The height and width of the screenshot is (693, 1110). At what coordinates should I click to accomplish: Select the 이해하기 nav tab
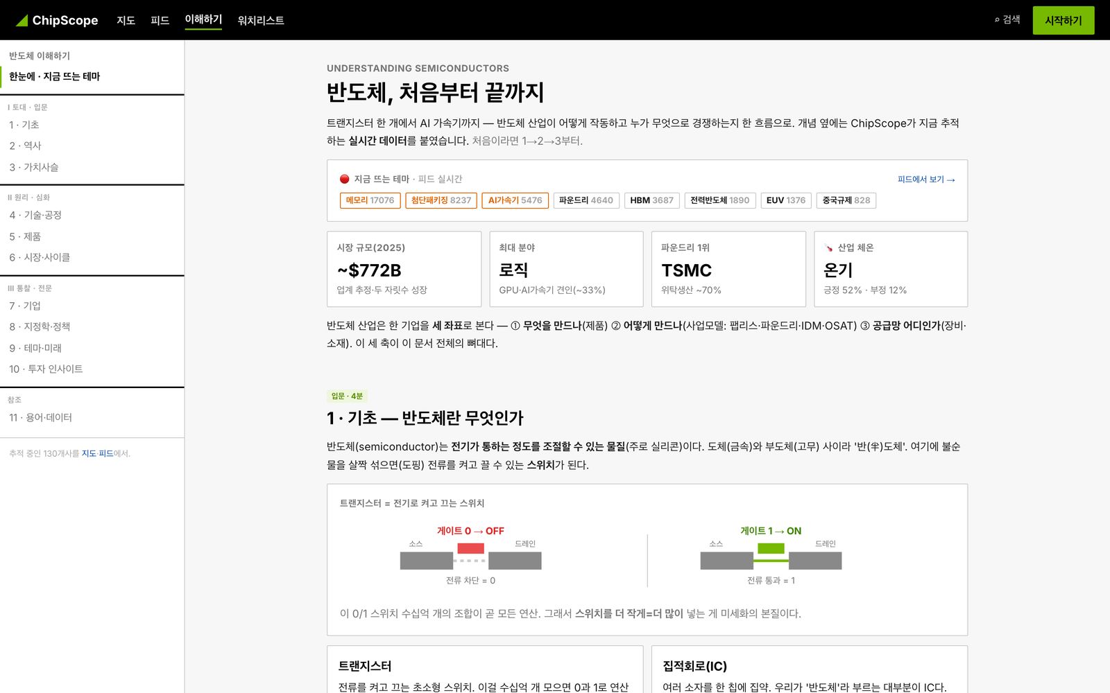[x=203, y=19]
